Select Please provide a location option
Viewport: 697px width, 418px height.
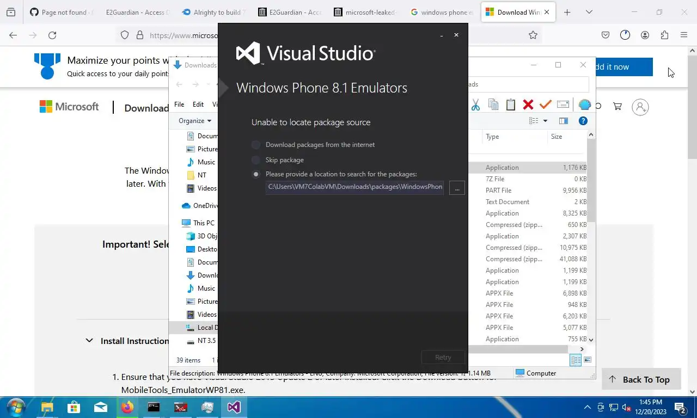pyautogui.click(x=256, y=174)
